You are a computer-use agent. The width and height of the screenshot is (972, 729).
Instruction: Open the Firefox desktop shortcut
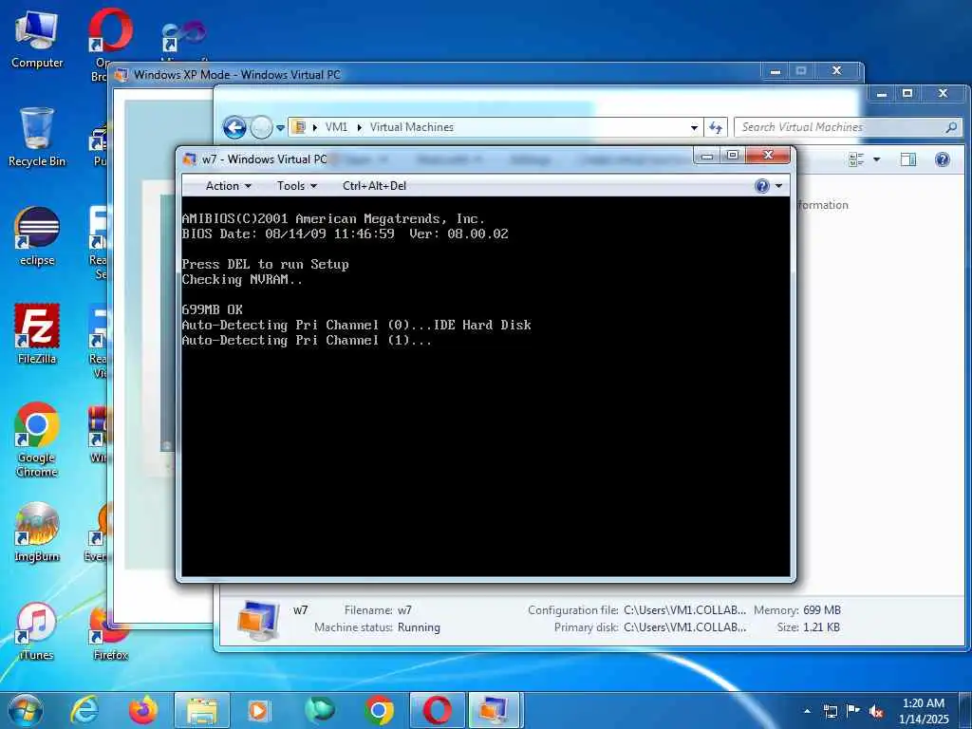[x=110, y=632]
